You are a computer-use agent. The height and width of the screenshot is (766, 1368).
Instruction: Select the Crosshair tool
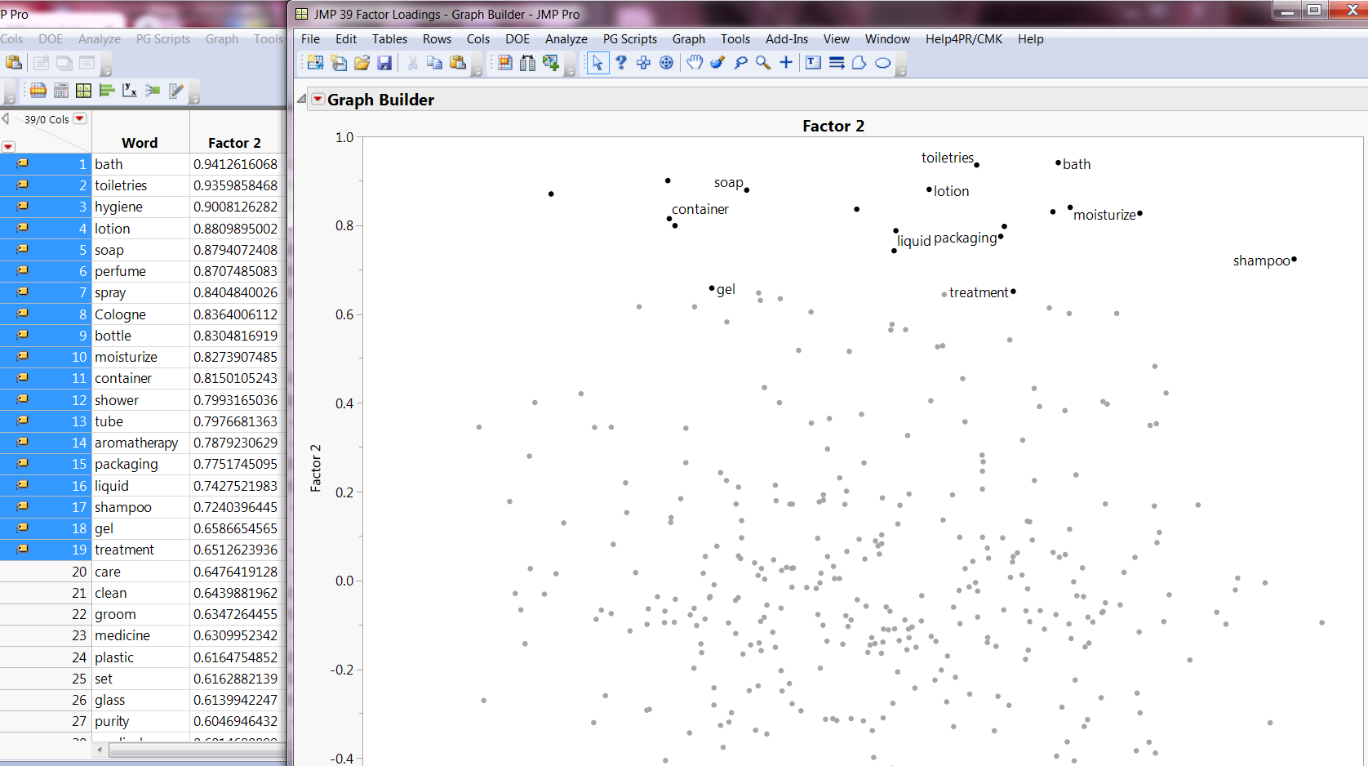point(785,62)
